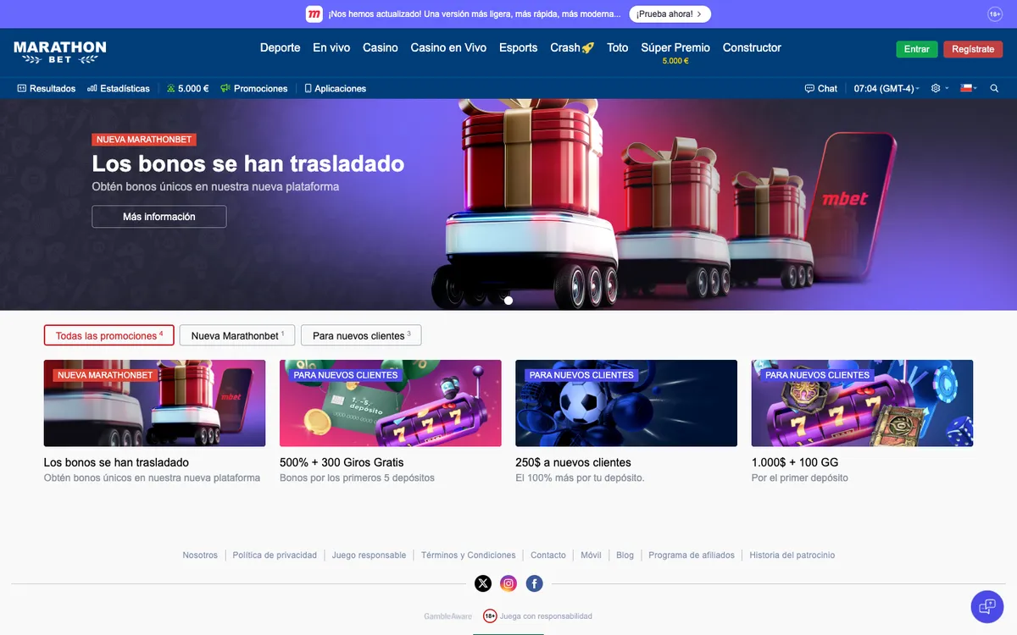Open the country flag language selector

point(968,88)
